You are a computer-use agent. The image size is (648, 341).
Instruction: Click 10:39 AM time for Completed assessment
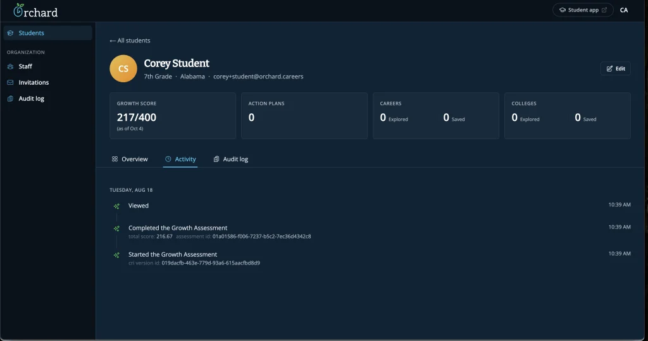pyautogui.click(x=620, y=227)
